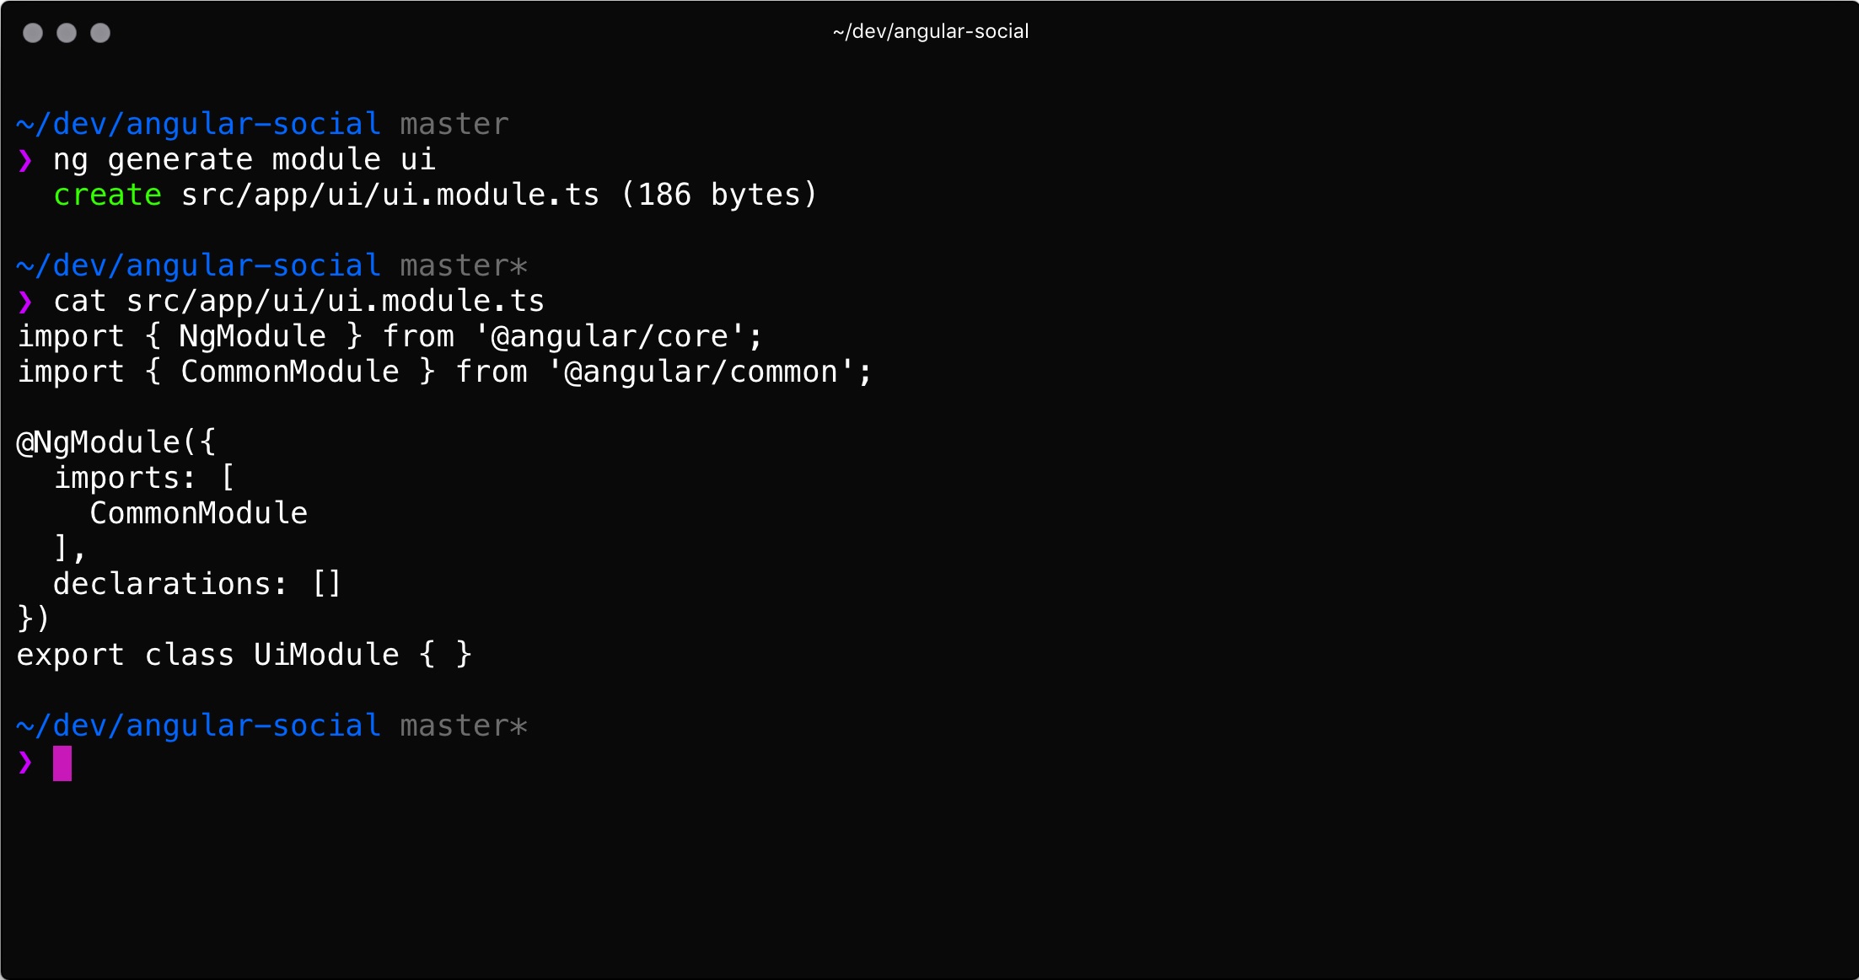1859x980 pixels.
Task: Click the magenta block cursor at the prompt
Action: tap(62, 763)
